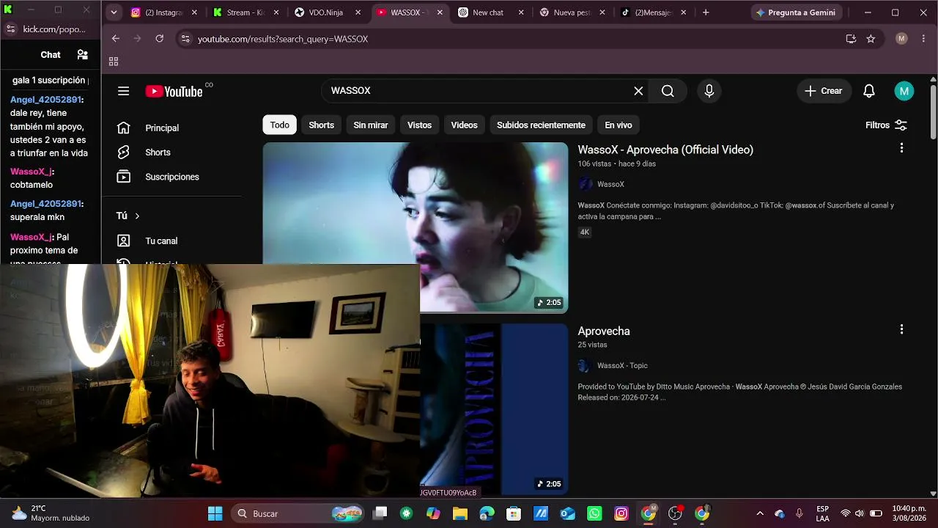
Task: Select the Vistos filter chip
Action: pyautogui.click(x=419, y=125)
